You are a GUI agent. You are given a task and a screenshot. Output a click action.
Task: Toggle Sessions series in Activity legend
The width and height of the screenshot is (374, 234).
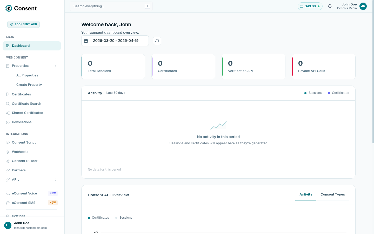(x=313, y=93)
